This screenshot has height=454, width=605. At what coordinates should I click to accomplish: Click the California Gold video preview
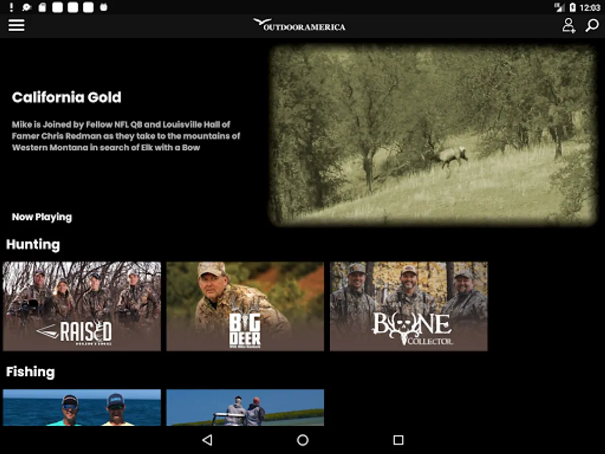click(434, 135)
